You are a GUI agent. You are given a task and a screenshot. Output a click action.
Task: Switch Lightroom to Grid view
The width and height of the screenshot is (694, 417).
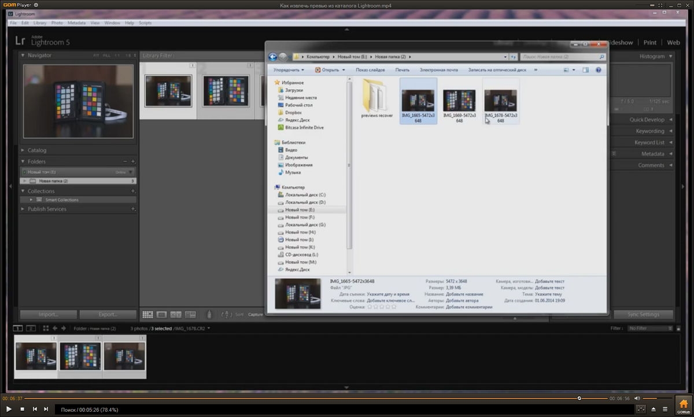pos(147,315)
